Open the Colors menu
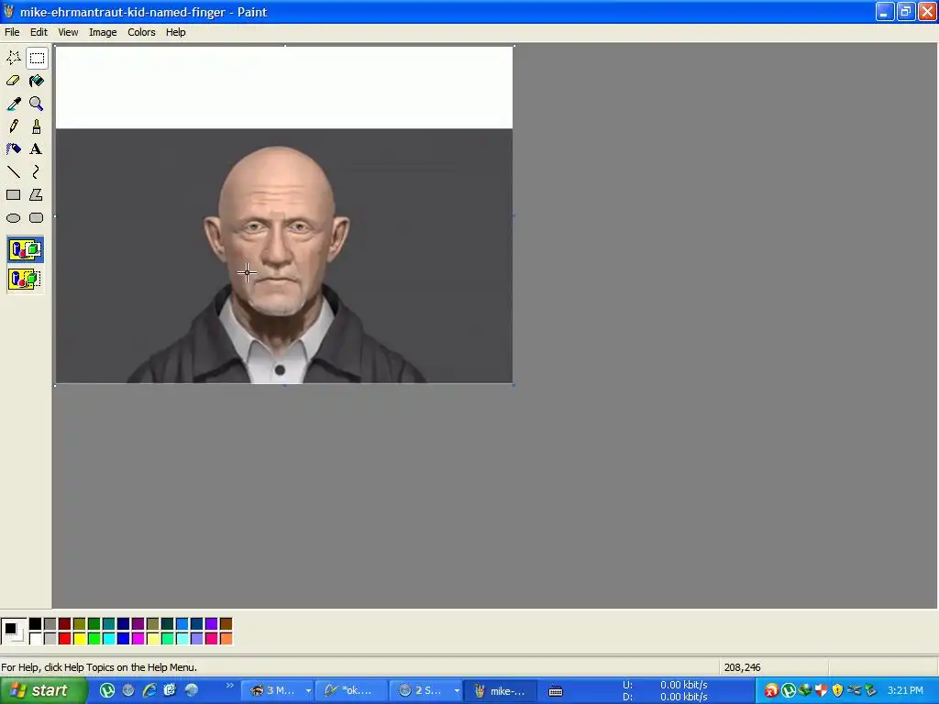Screen dimensions: 939x704 141,32
